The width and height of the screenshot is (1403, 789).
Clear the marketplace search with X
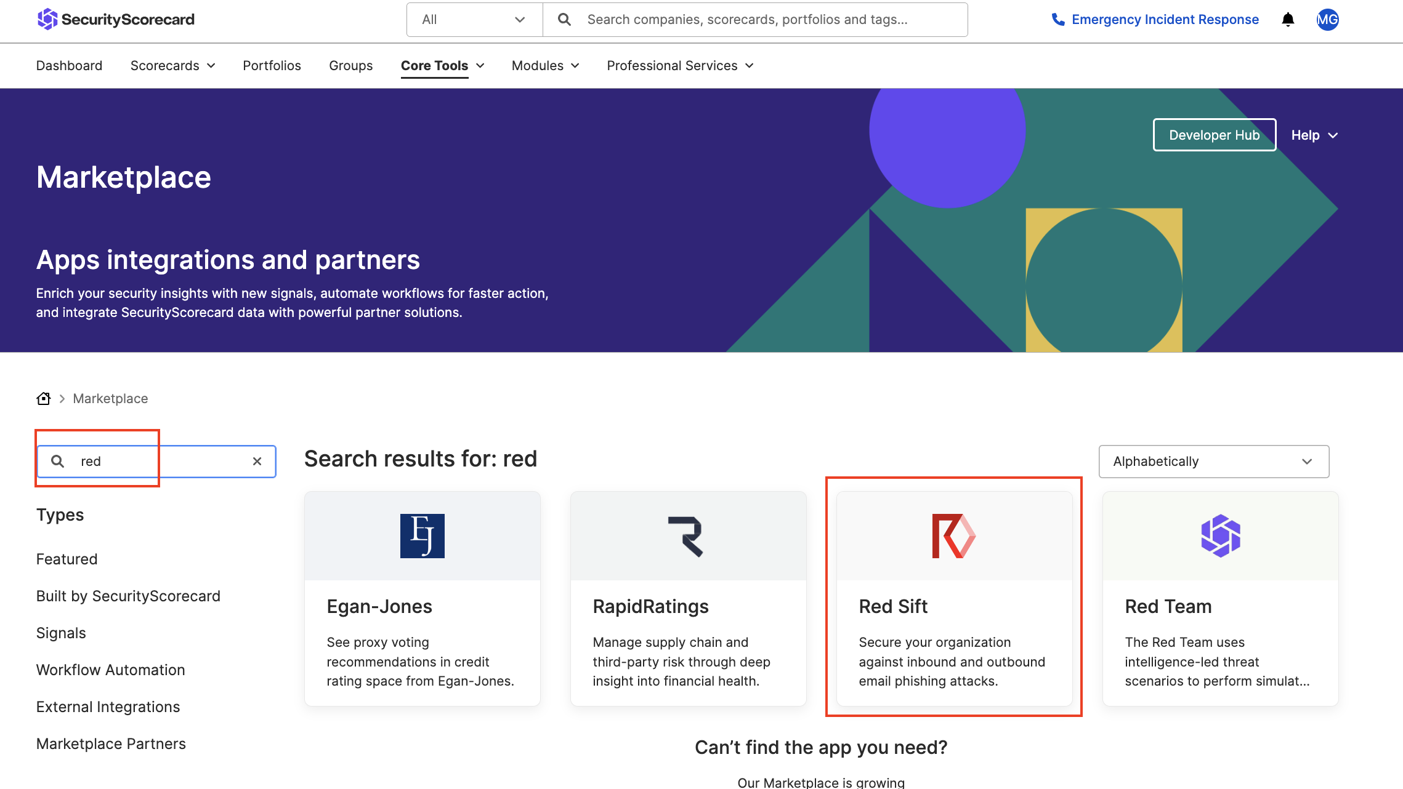[257, 461]
